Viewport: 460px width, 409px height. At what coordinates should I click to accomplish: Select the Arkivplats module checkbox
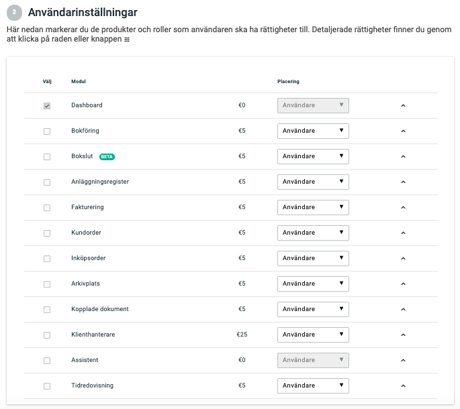(x=47, y=284)
